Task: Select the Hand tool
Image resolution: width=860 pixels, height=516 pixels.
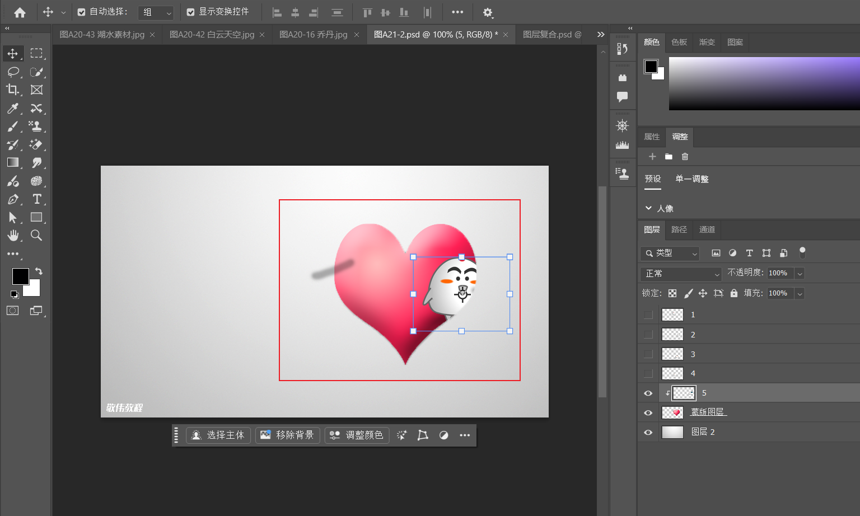Action: (x=12, y=235)
